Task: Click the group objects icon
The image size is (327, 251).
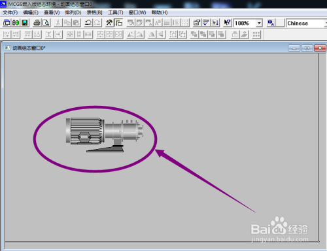Action: [x=173, y=35]
